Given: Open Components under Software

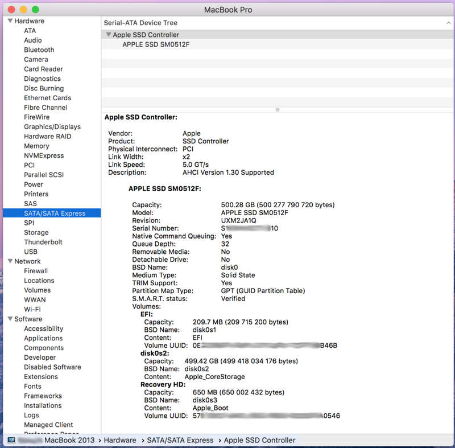Looking at the screenshot, I should pyautogui.click(x=44, y=348).
